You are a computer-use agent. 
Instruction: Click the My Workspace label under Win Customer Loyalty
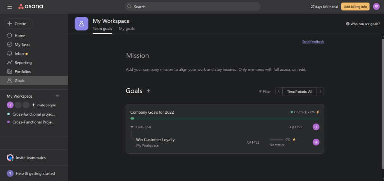click(147, 145)
